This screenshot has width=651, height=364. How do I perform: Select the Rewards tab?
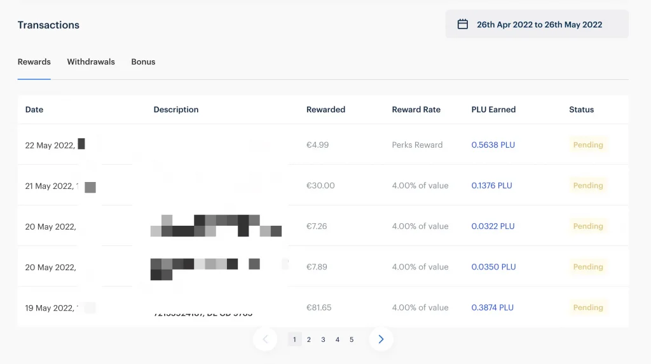[x=34, y=62]
